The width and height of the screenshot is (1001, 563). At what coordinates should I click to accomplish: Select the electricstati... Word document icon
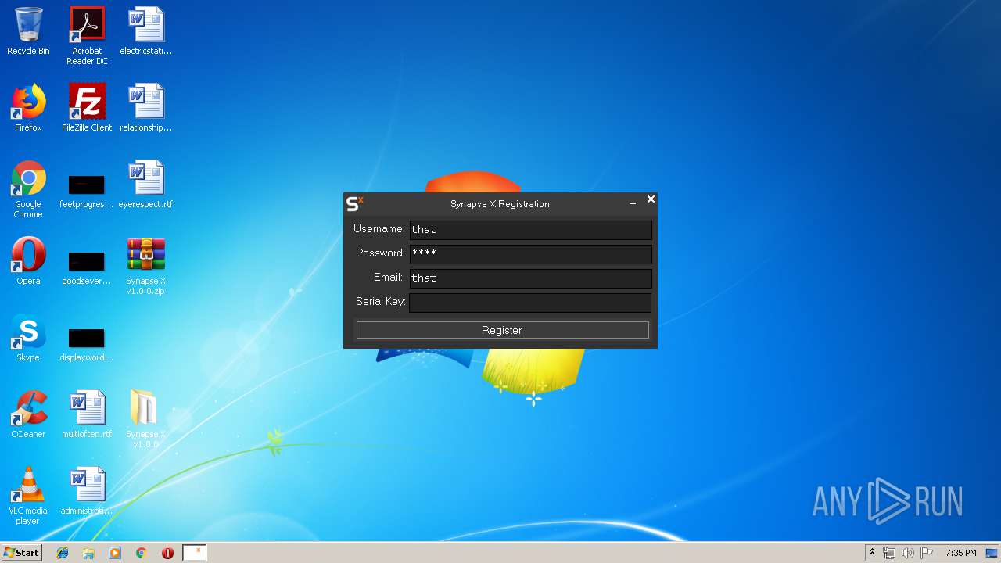(145, 31)
